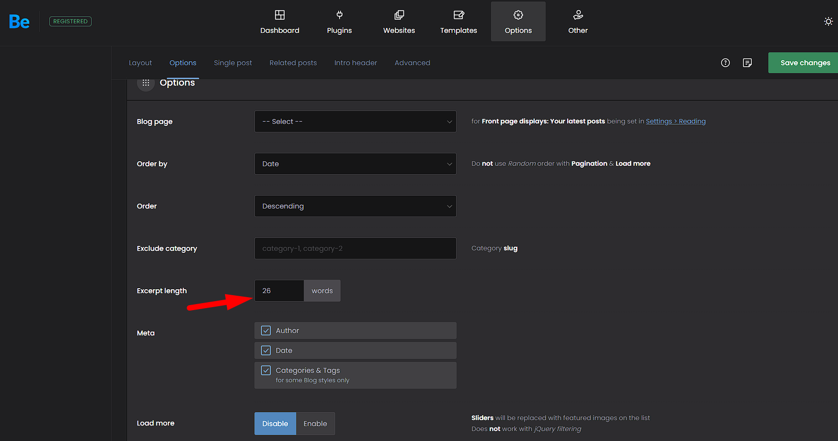Screen dimensions: 838x441
Task: Open the Options gear section
Action: click(x=518, y=22)
